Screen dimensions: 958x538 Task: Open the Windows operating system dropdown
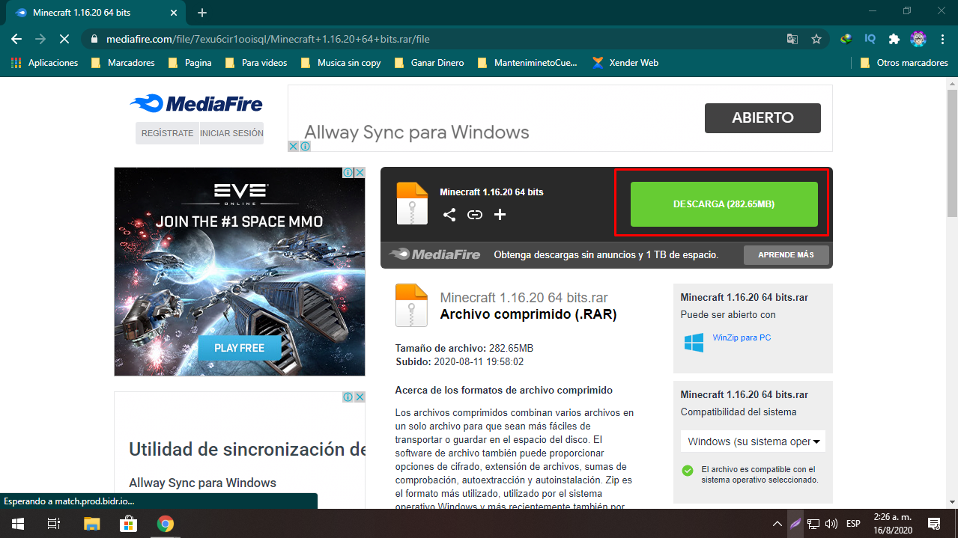(753, 441)
